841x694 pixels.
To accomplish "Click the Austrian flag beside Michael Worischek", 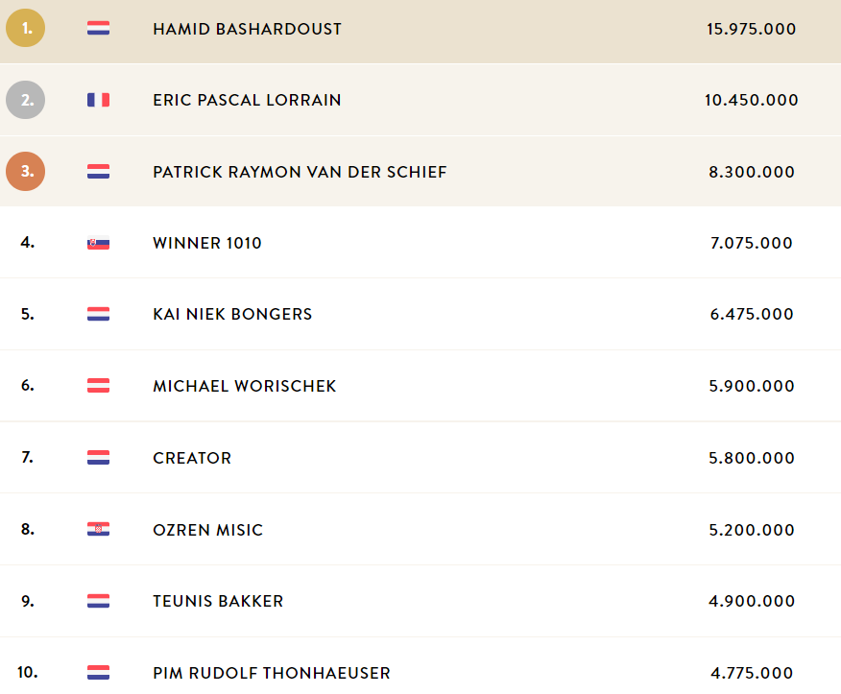I will [98, 386].
